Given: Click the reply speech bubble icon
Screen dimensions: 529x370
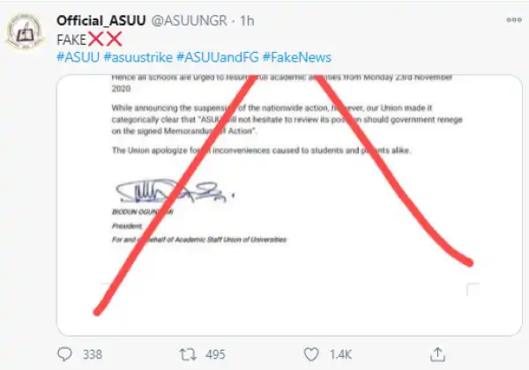Looking at the screenshot, I should tap(66, 354).
